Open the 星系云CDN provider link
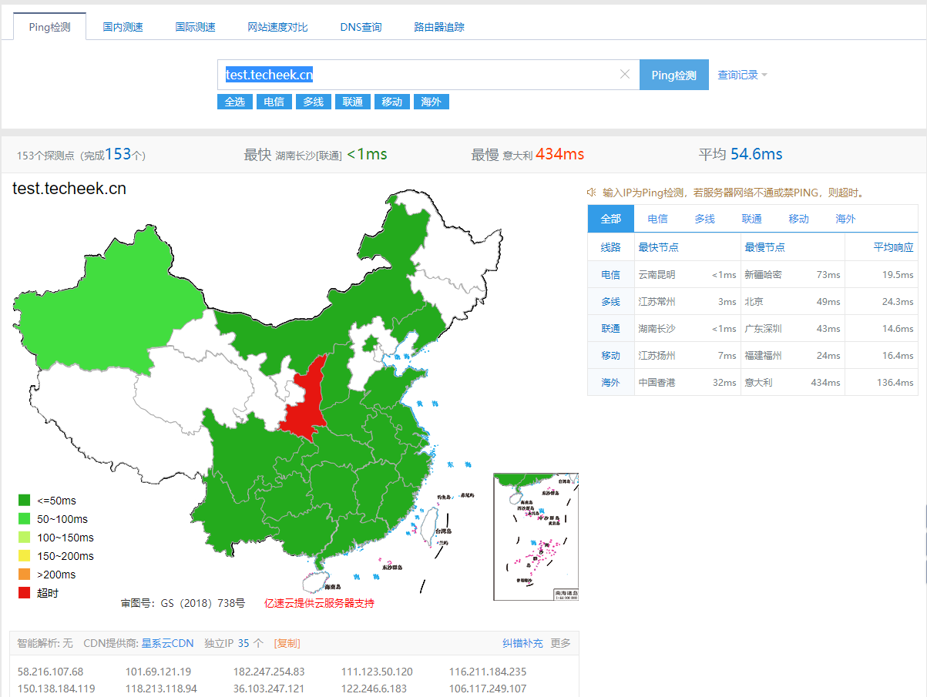927x697 pixels. (167, 643)
